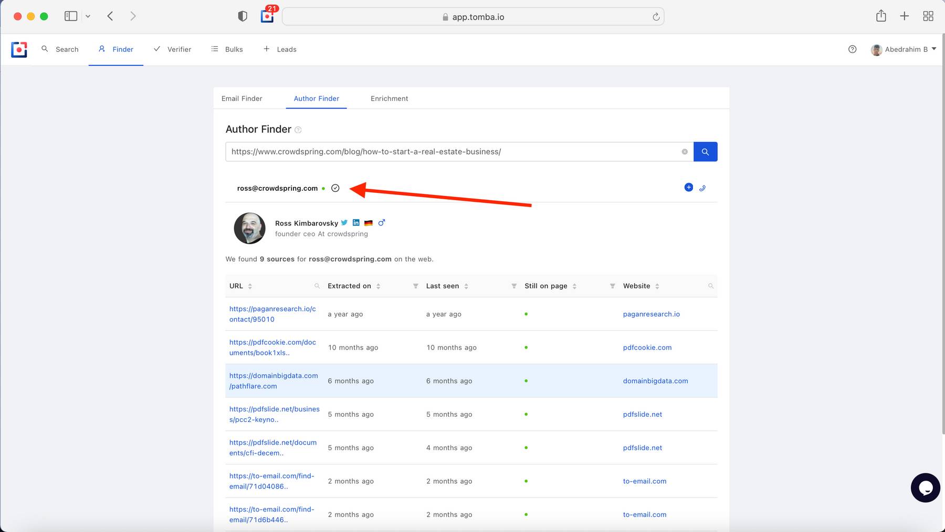Sort by the Website column
The height and width of the screenshot is (532, 945).
tap(657, 286)
